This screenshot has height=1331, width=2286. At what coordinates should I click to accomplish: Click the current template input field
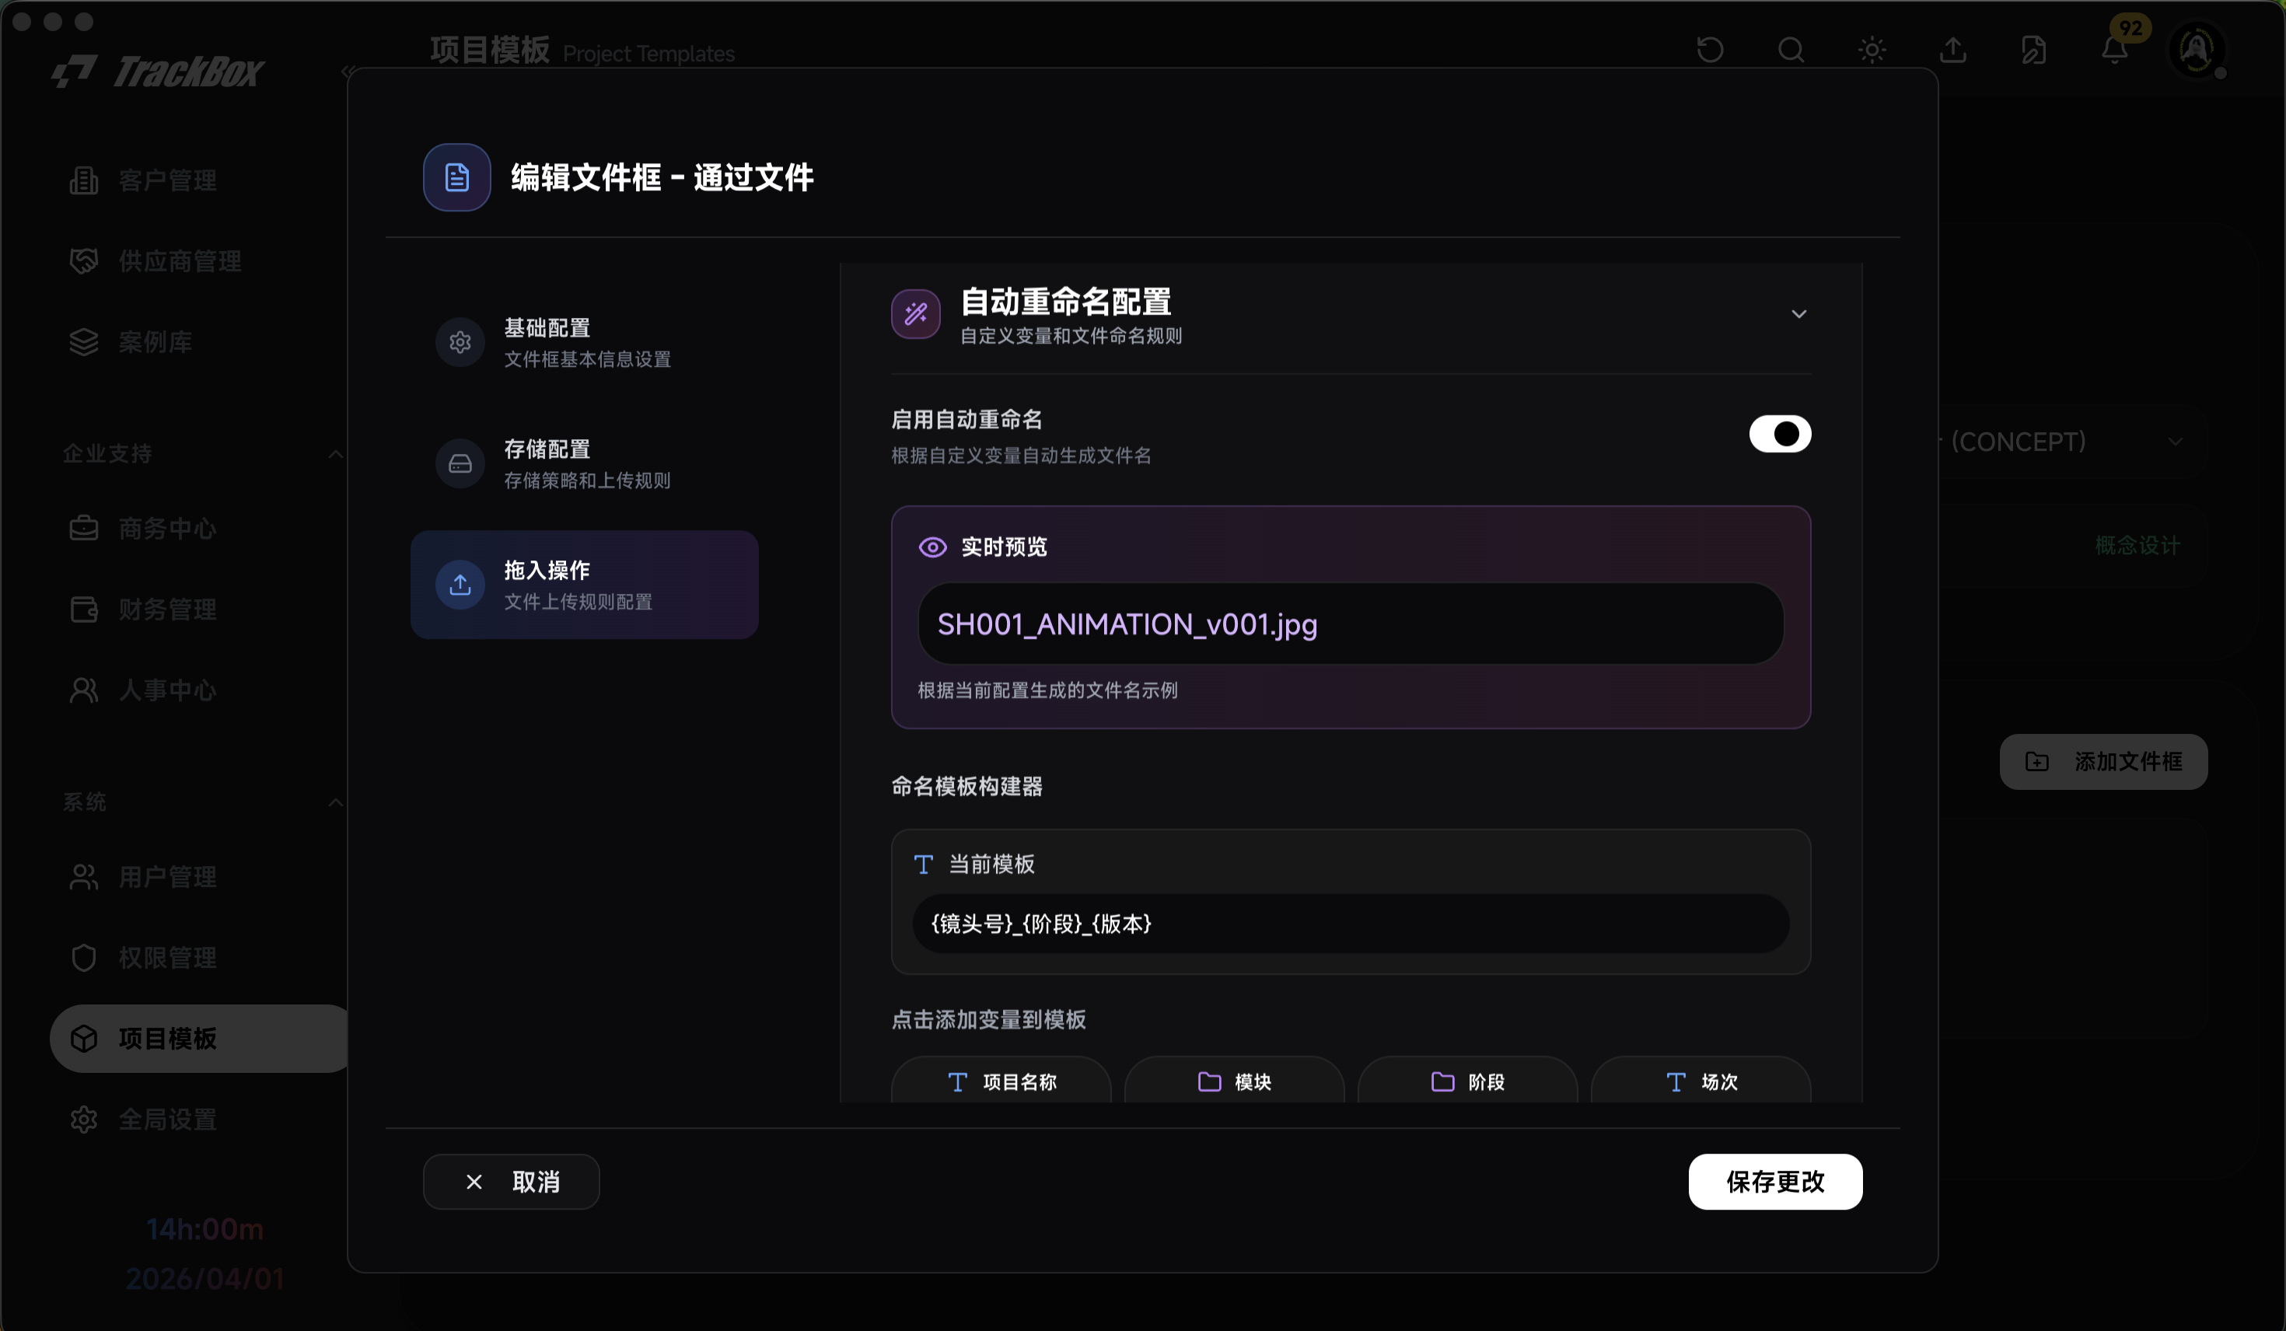click(1351, 924)
